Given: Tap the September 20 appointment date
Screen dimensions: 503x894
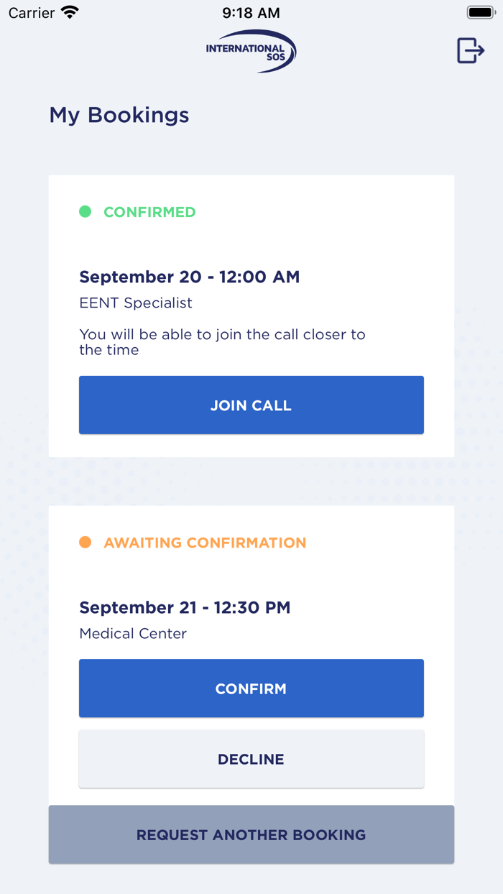Looking at the screenshot, I should 189,277.
